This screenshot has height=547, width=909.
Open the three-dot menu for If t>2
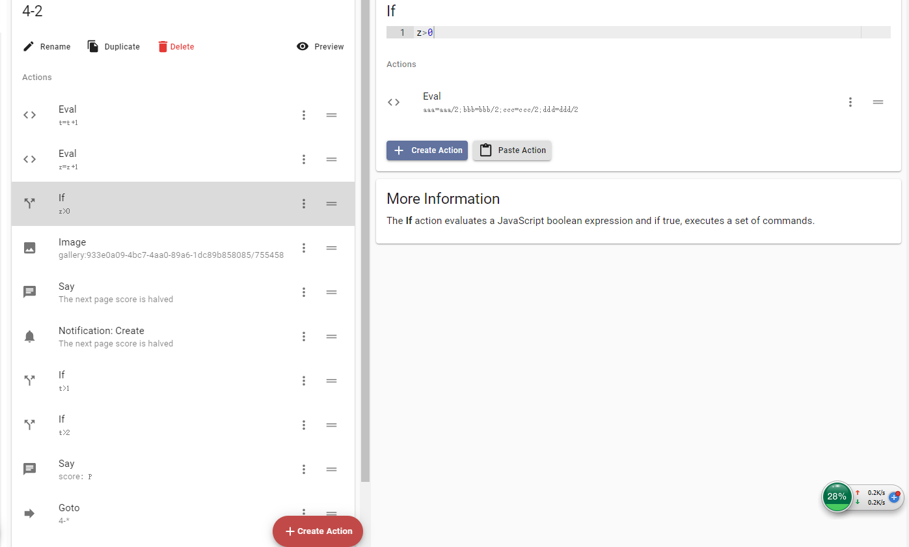coord(303,425)
